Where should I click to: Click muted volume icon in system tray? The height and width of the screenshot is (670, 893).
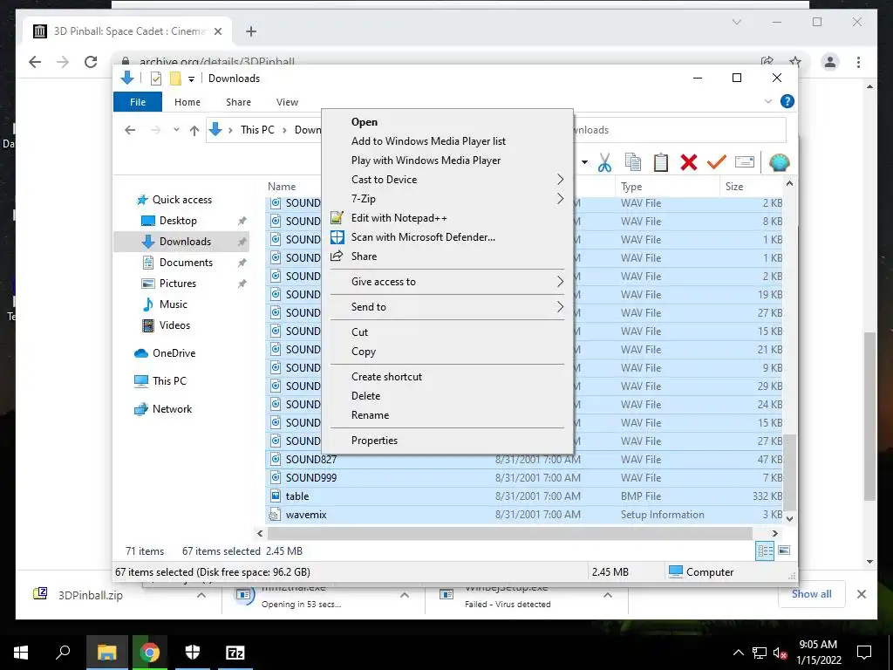pyautogui.click(x=780, y=653)
